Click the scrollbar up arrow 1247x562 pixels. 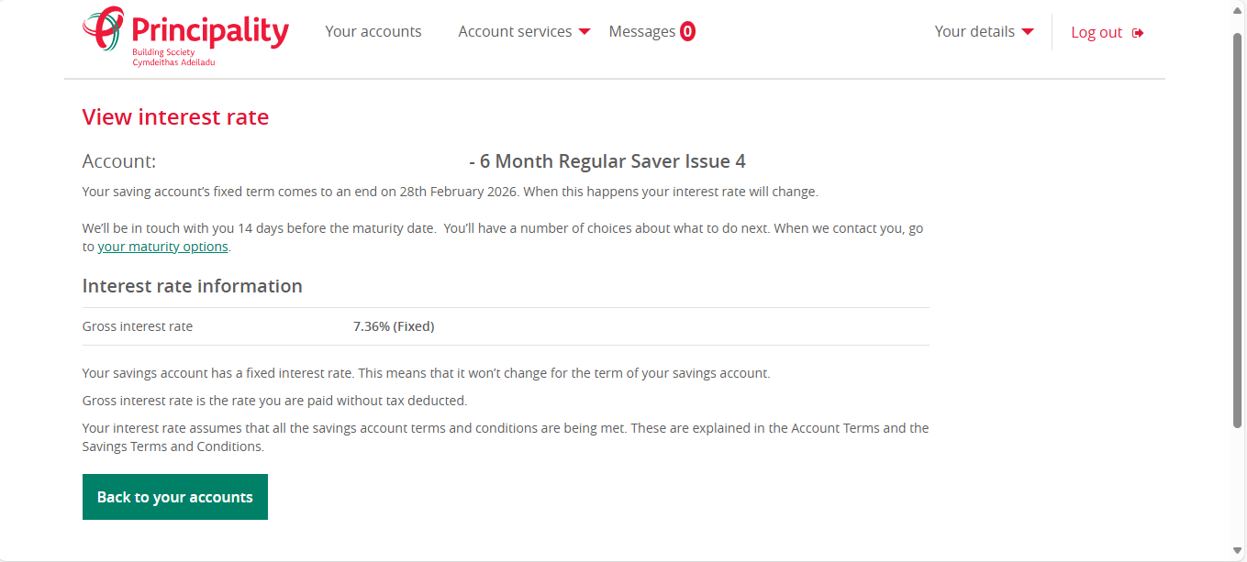coord(1237,10)
